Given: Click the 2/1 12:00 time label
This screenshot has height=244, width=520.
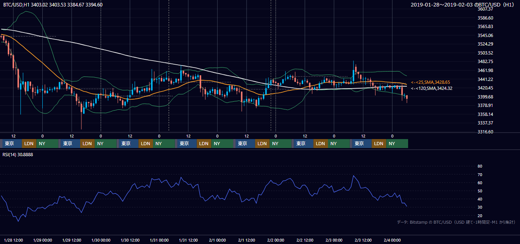Looking at the screenshot, I should tap(247, 240).
